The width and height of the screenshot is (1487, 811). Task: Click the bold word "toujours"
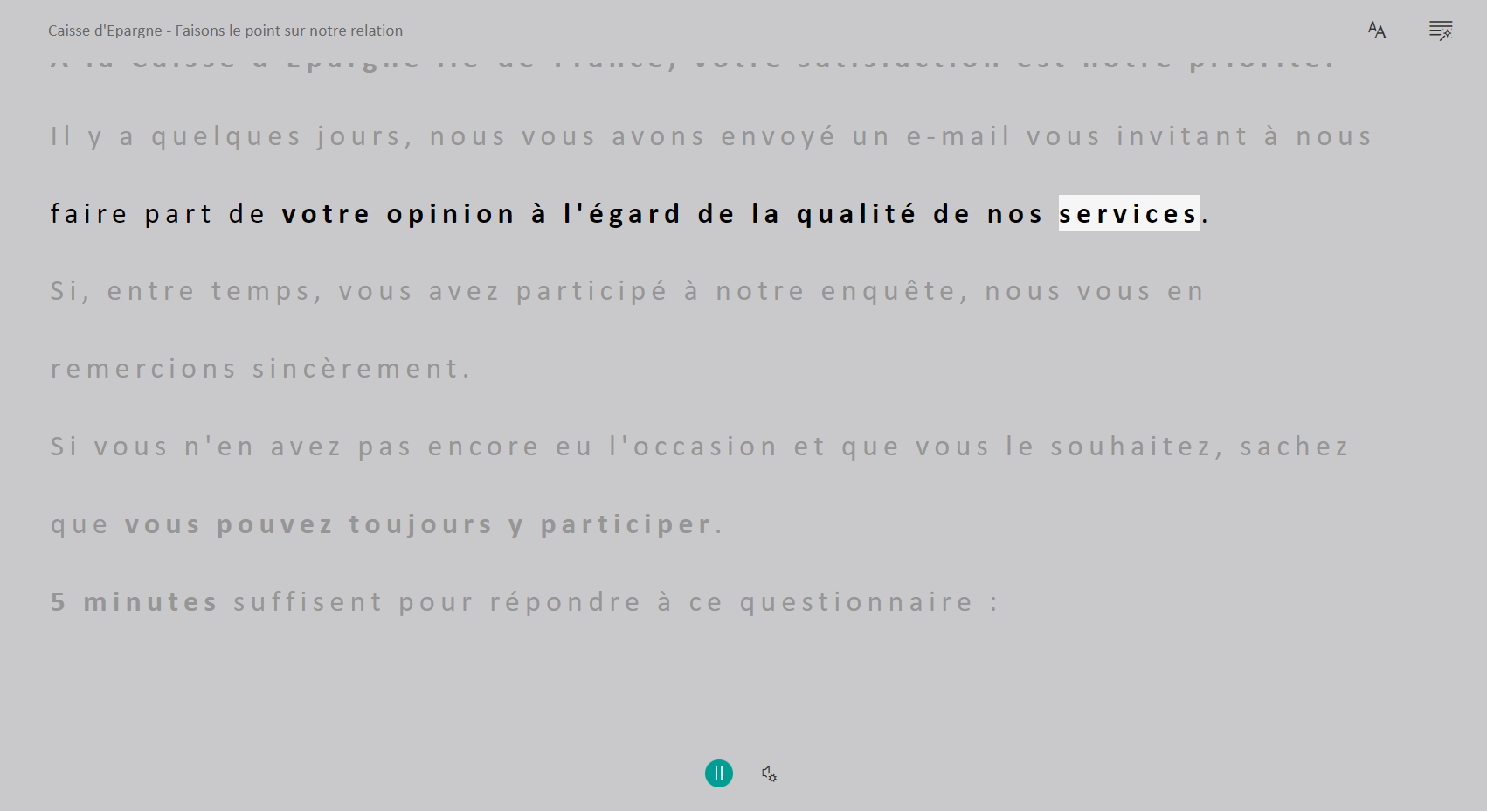pyautogui.click(x=420, y=524)
